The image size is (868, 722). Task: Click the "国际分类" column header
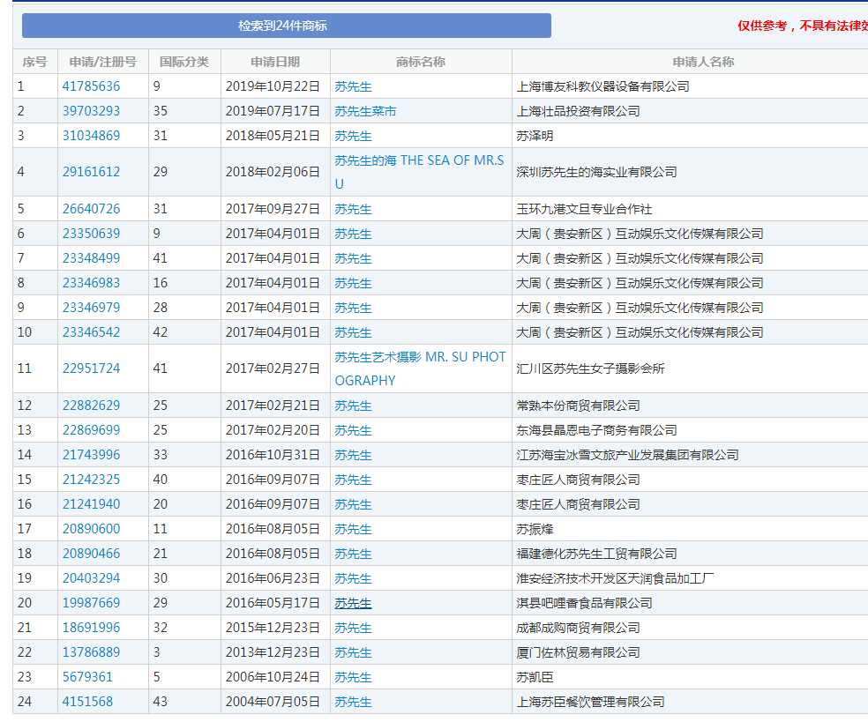click(184, 62)
